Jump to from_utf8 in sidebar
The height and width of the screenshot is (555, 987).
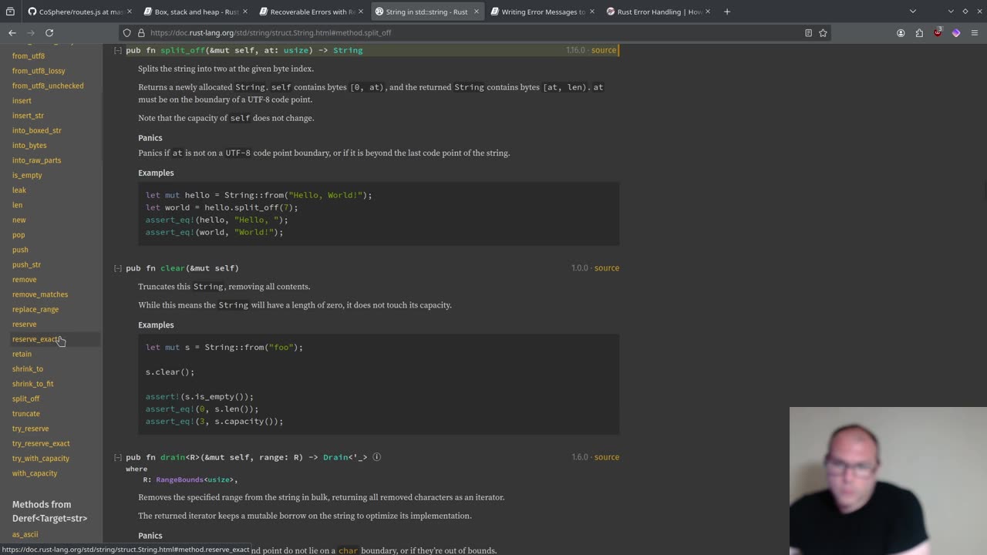pyautogui.click(x=29, y=55)
